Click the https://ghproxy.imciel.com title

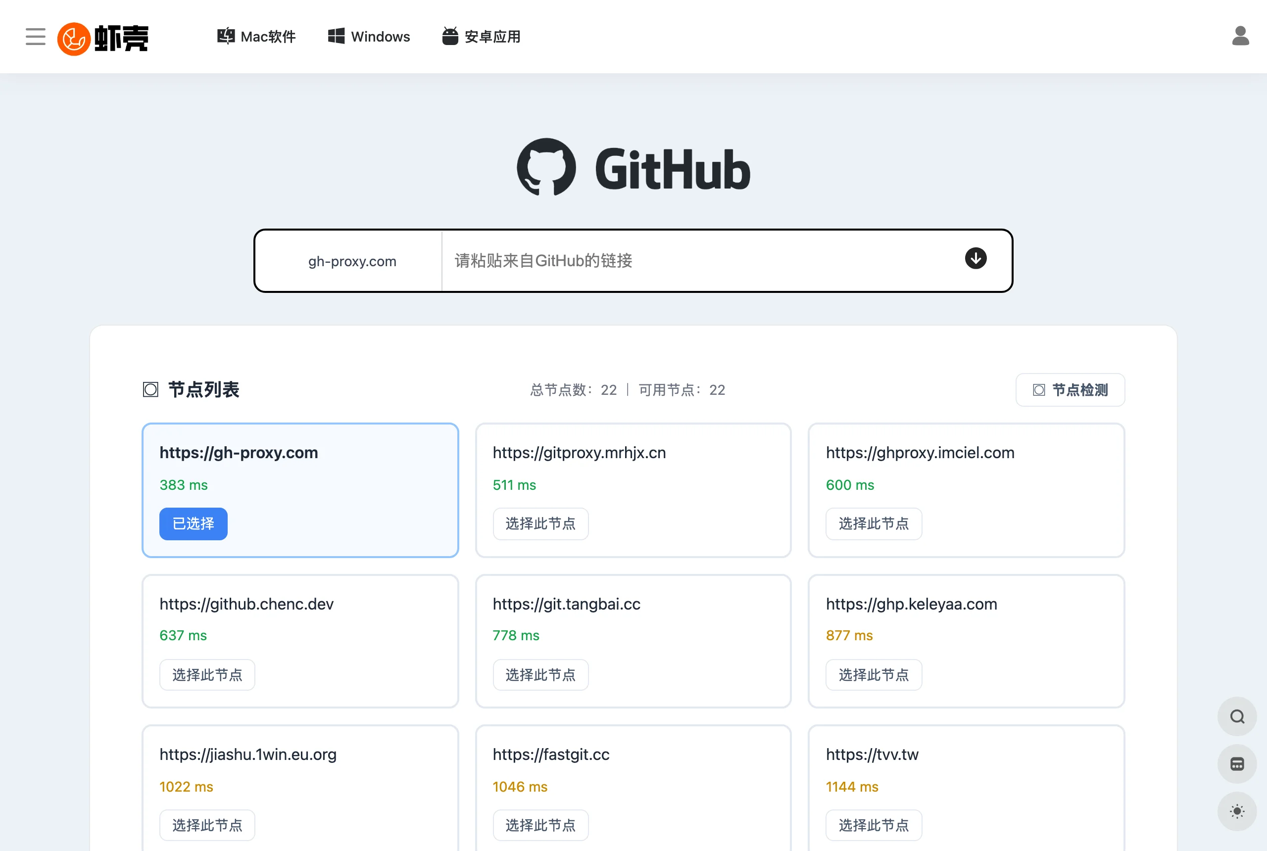point(920,453)
